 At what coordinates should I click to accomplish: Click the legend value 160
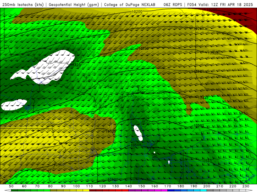[155, 186]
